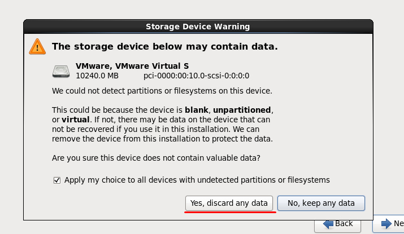Toggle the 'Apply my choice to all devices' checkbox
This screenshot has height=234, width=404.
(57, 180)
